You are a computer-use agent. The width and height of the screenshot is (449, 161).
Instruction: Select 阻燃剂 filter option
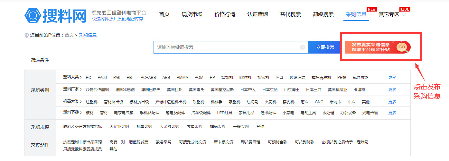coord(245,77)
